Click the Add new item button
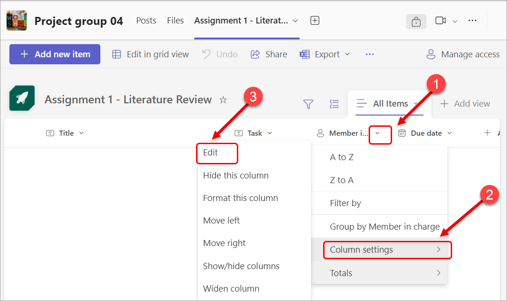This screenshot has width=507, height=301. tap(54, 54)
